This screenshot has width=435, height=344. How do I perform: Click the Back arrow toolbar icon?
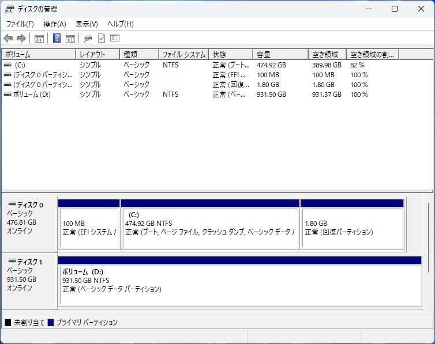[x=8, y=39]
